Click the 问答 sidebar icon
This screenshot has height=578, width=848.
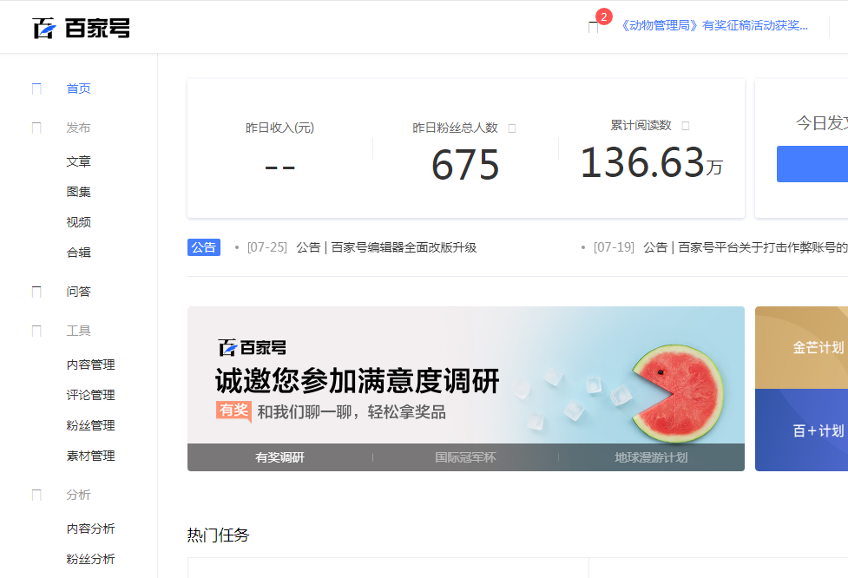[36, 292]
